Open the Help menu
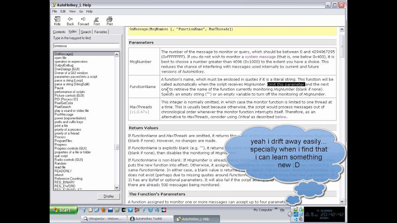397x223 pixels. [x=89, y=11]
